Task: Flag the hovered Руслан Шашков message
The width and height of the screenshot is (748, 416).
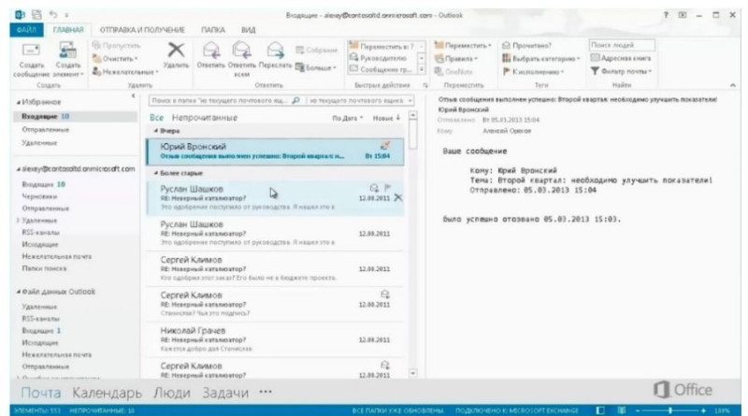Action: 387,188
